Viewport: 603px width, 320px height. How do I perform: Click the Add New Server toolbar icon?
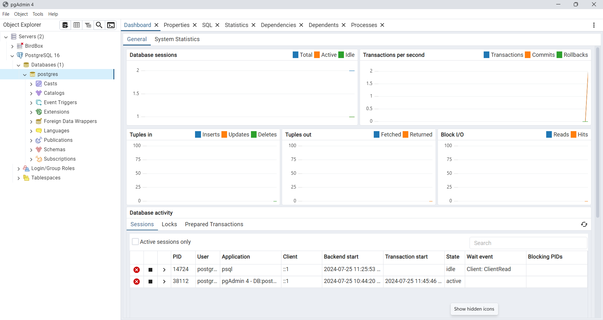(65, 25)
